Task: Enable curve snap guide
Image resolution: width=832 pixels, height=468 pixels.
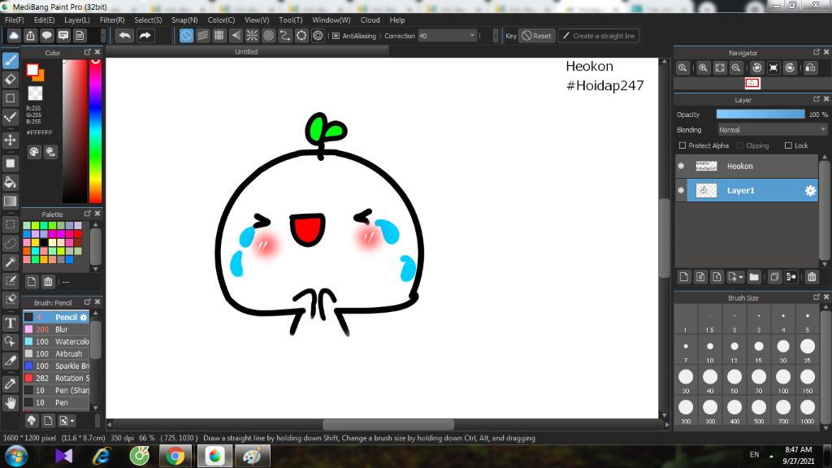Action: (x=285, y=36)
